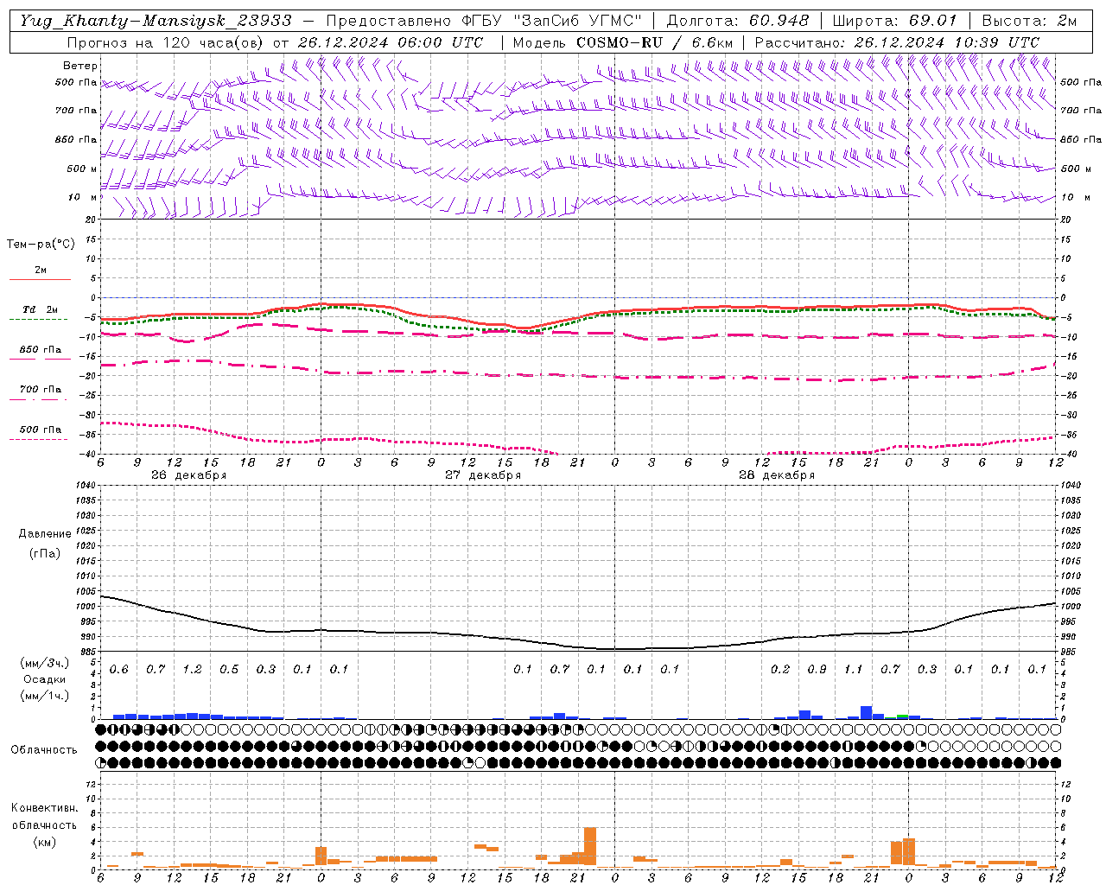1106x885 pixels.
Task: Click the station title Yug_Khanty-Mansiysk_23933
Action: pyautogui.click(x=156, y=21)
